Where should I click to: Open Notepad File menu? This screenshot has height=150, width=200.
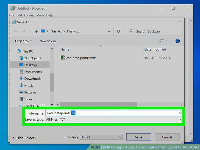(12, 15)
